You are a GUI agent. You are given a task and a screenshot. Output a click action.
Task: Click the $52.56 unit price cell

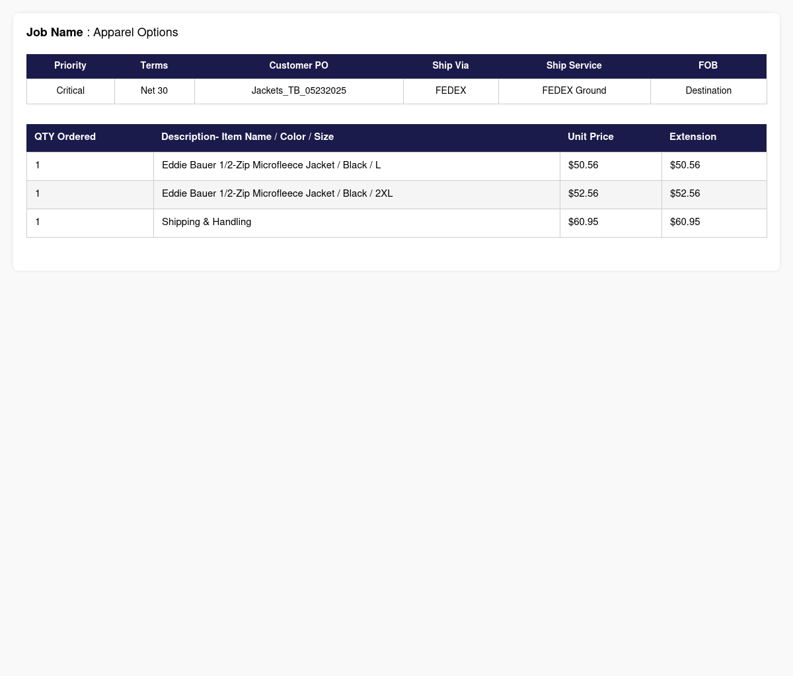click(611, 194)
